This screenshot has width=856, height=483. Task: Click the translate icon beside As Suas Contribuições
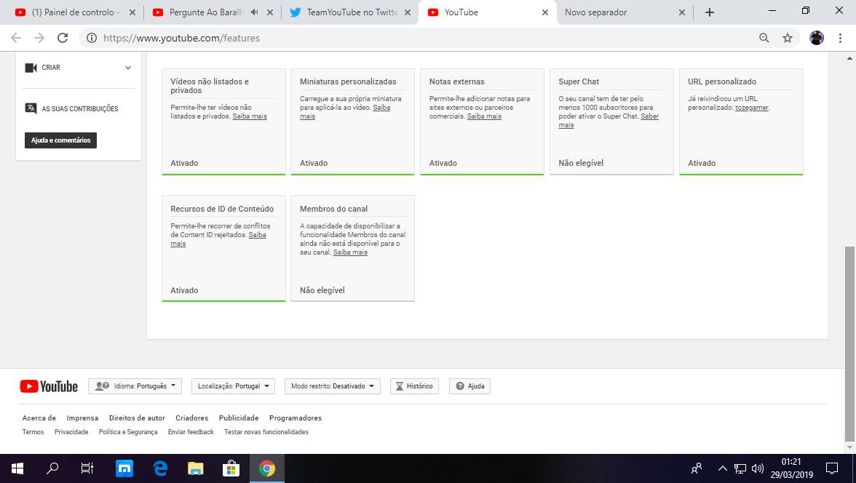[31, 108]
